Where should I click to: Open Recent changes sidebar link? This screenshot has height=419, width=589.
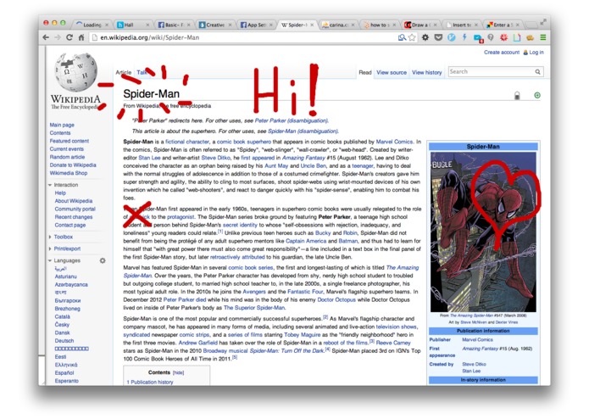point(74,217)
